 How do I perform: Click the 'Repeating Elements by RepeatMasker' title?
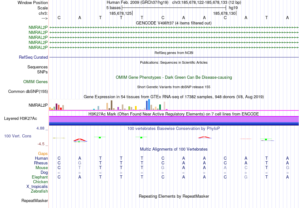coord(174,196)
